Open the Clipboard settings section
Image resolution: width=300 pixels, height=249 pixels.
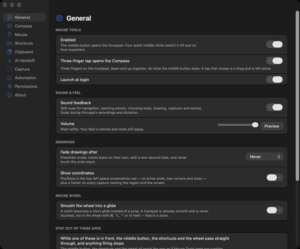point(24,52)
